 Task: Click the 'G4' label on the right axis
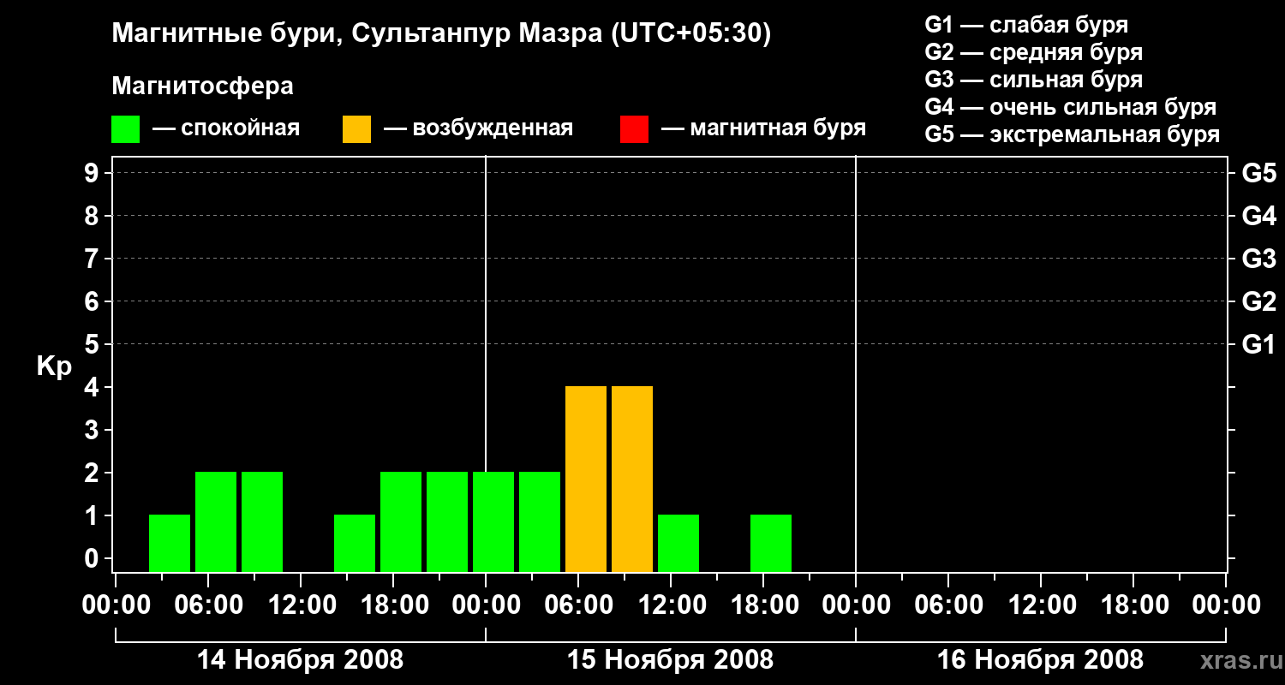click(1259, 216)
